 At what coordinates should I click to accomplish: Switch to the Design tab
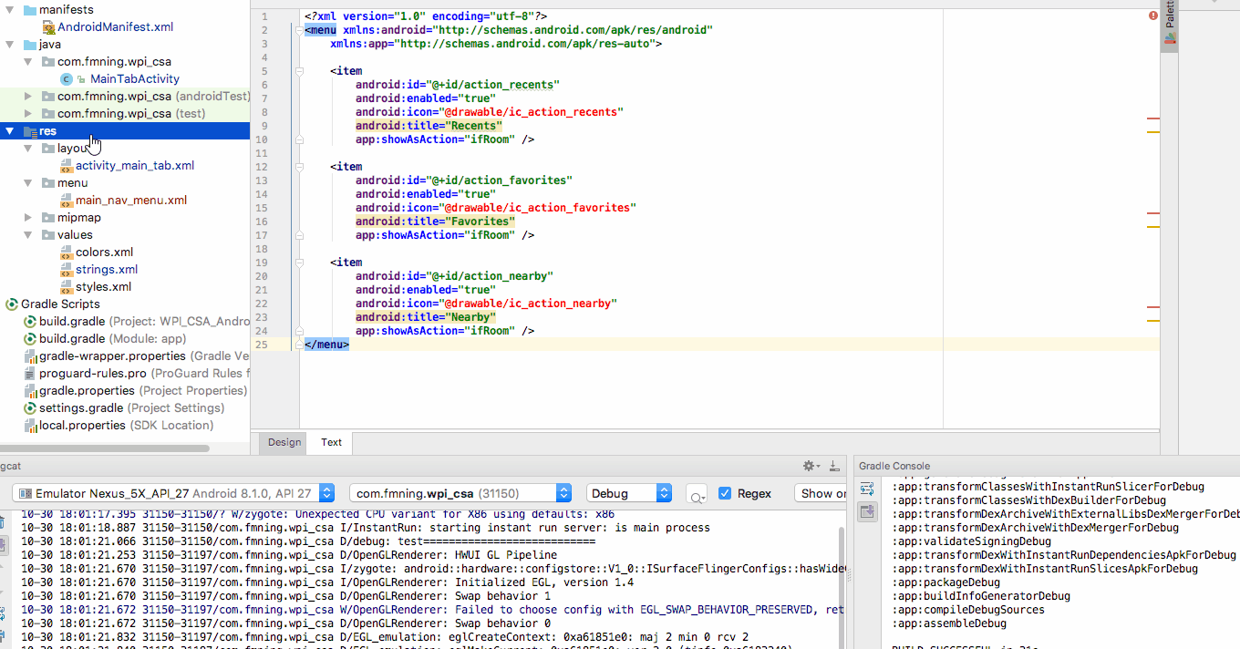pos(284,442)
